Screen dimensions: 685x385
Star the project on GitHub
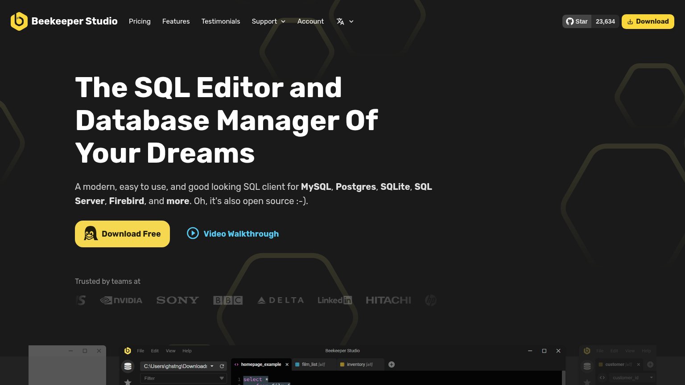(577, 21)
